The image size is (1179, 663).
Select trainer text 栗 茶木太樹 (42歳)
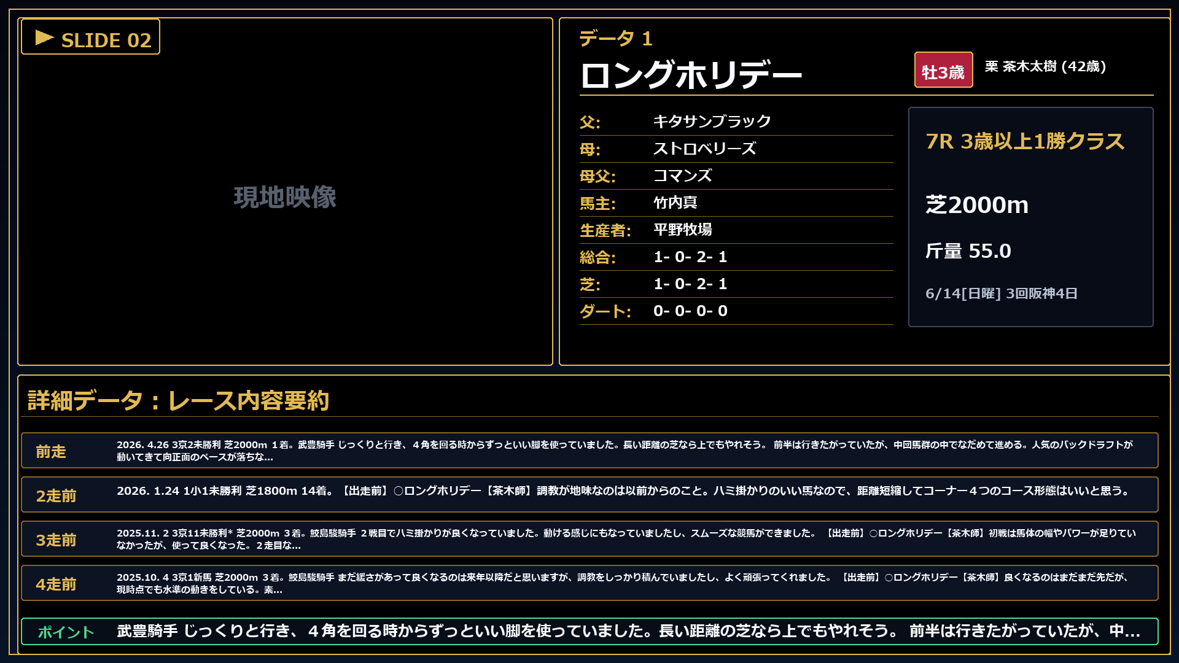click(x=1045, y=66)
